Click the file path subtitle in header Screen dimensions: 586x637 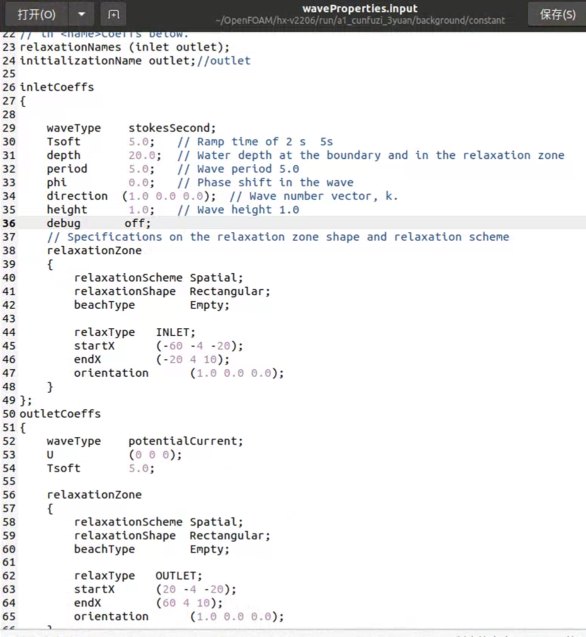(360, 20)
